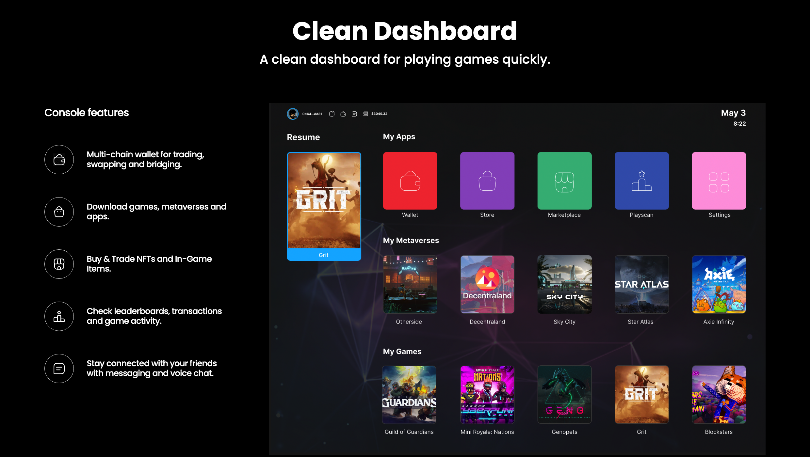
Task: Click the coin stack balance icon
Action: point(366,114)
